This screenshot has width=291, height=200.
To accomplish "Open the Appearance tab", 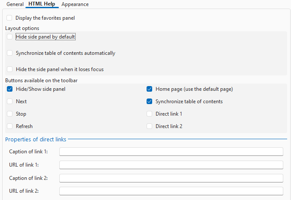I will (75, 4).
